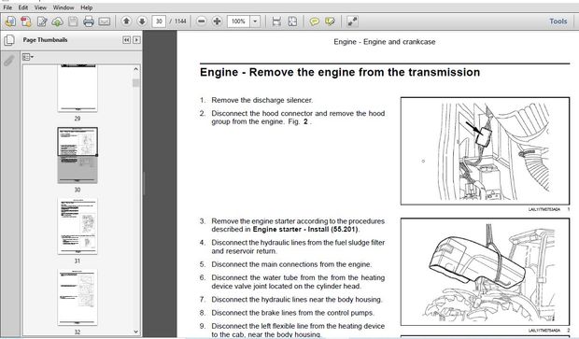Collapse the panel with double-arrow button

(x=127, y=40)
